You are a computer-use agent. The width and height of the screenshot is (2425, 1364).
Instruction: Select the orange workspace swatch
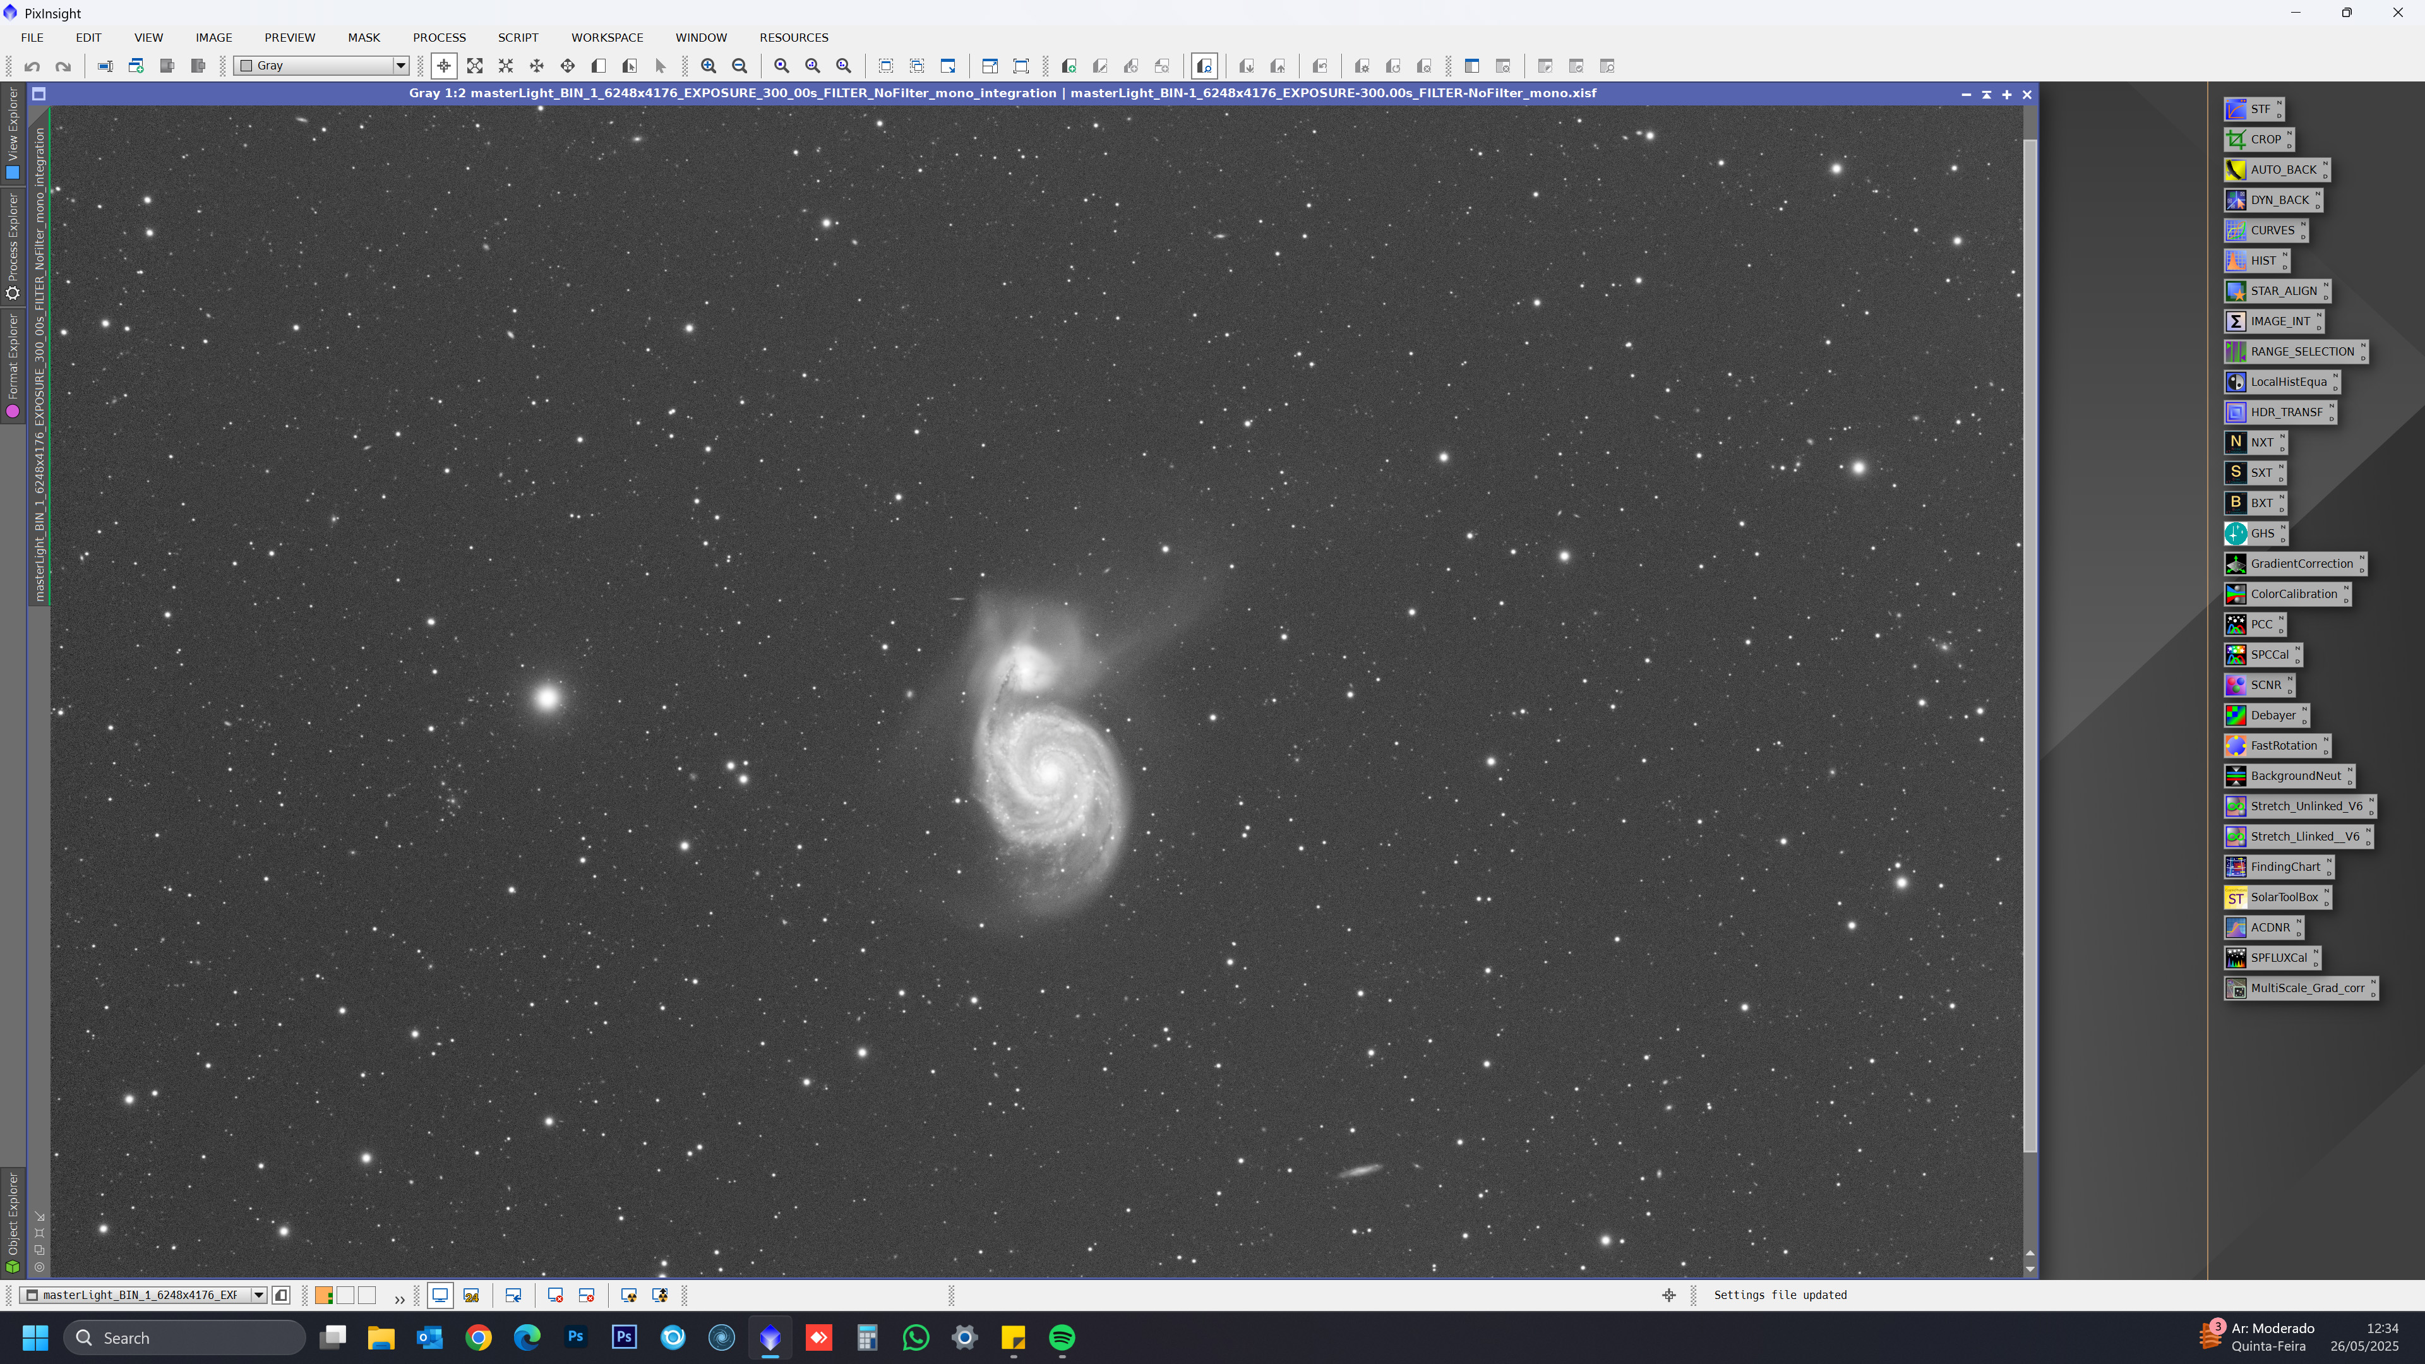(x=324, y=1295)
